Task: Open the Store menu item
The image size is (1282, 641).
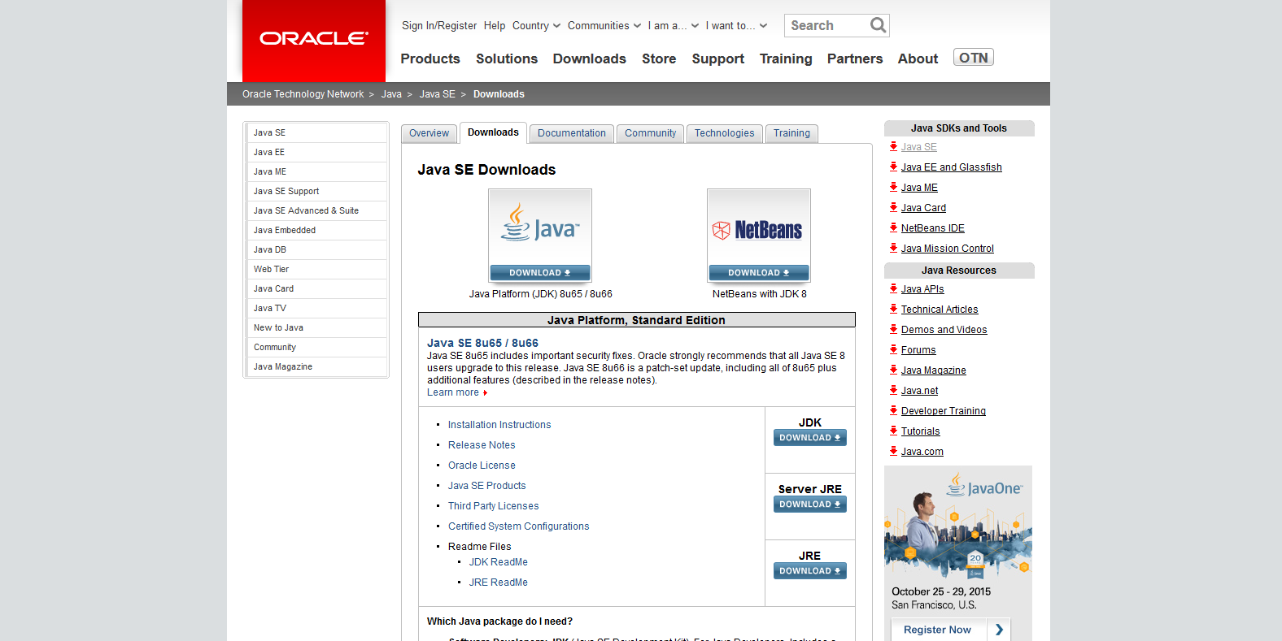Action: [x=659, y=58]
